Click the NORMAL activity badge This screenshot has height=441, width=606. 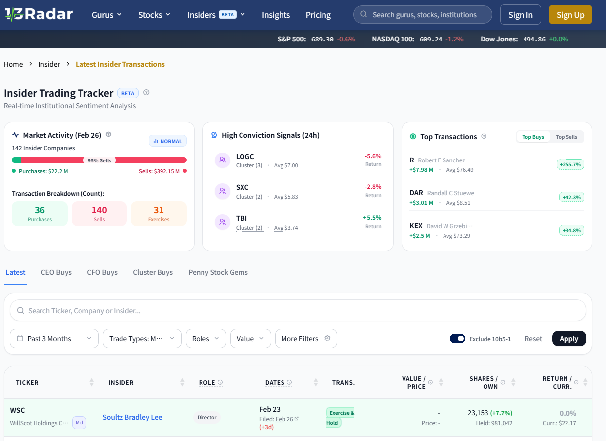click(x=168, y=141)
